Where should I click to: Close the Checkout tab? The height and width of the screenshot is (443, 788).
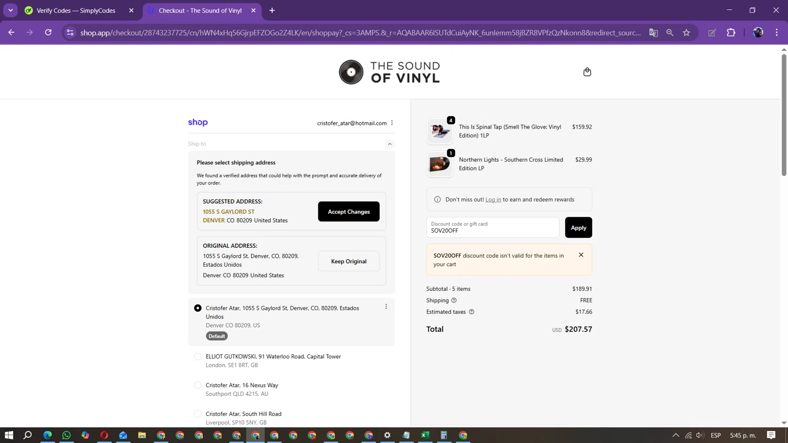(x=253, y=10)
